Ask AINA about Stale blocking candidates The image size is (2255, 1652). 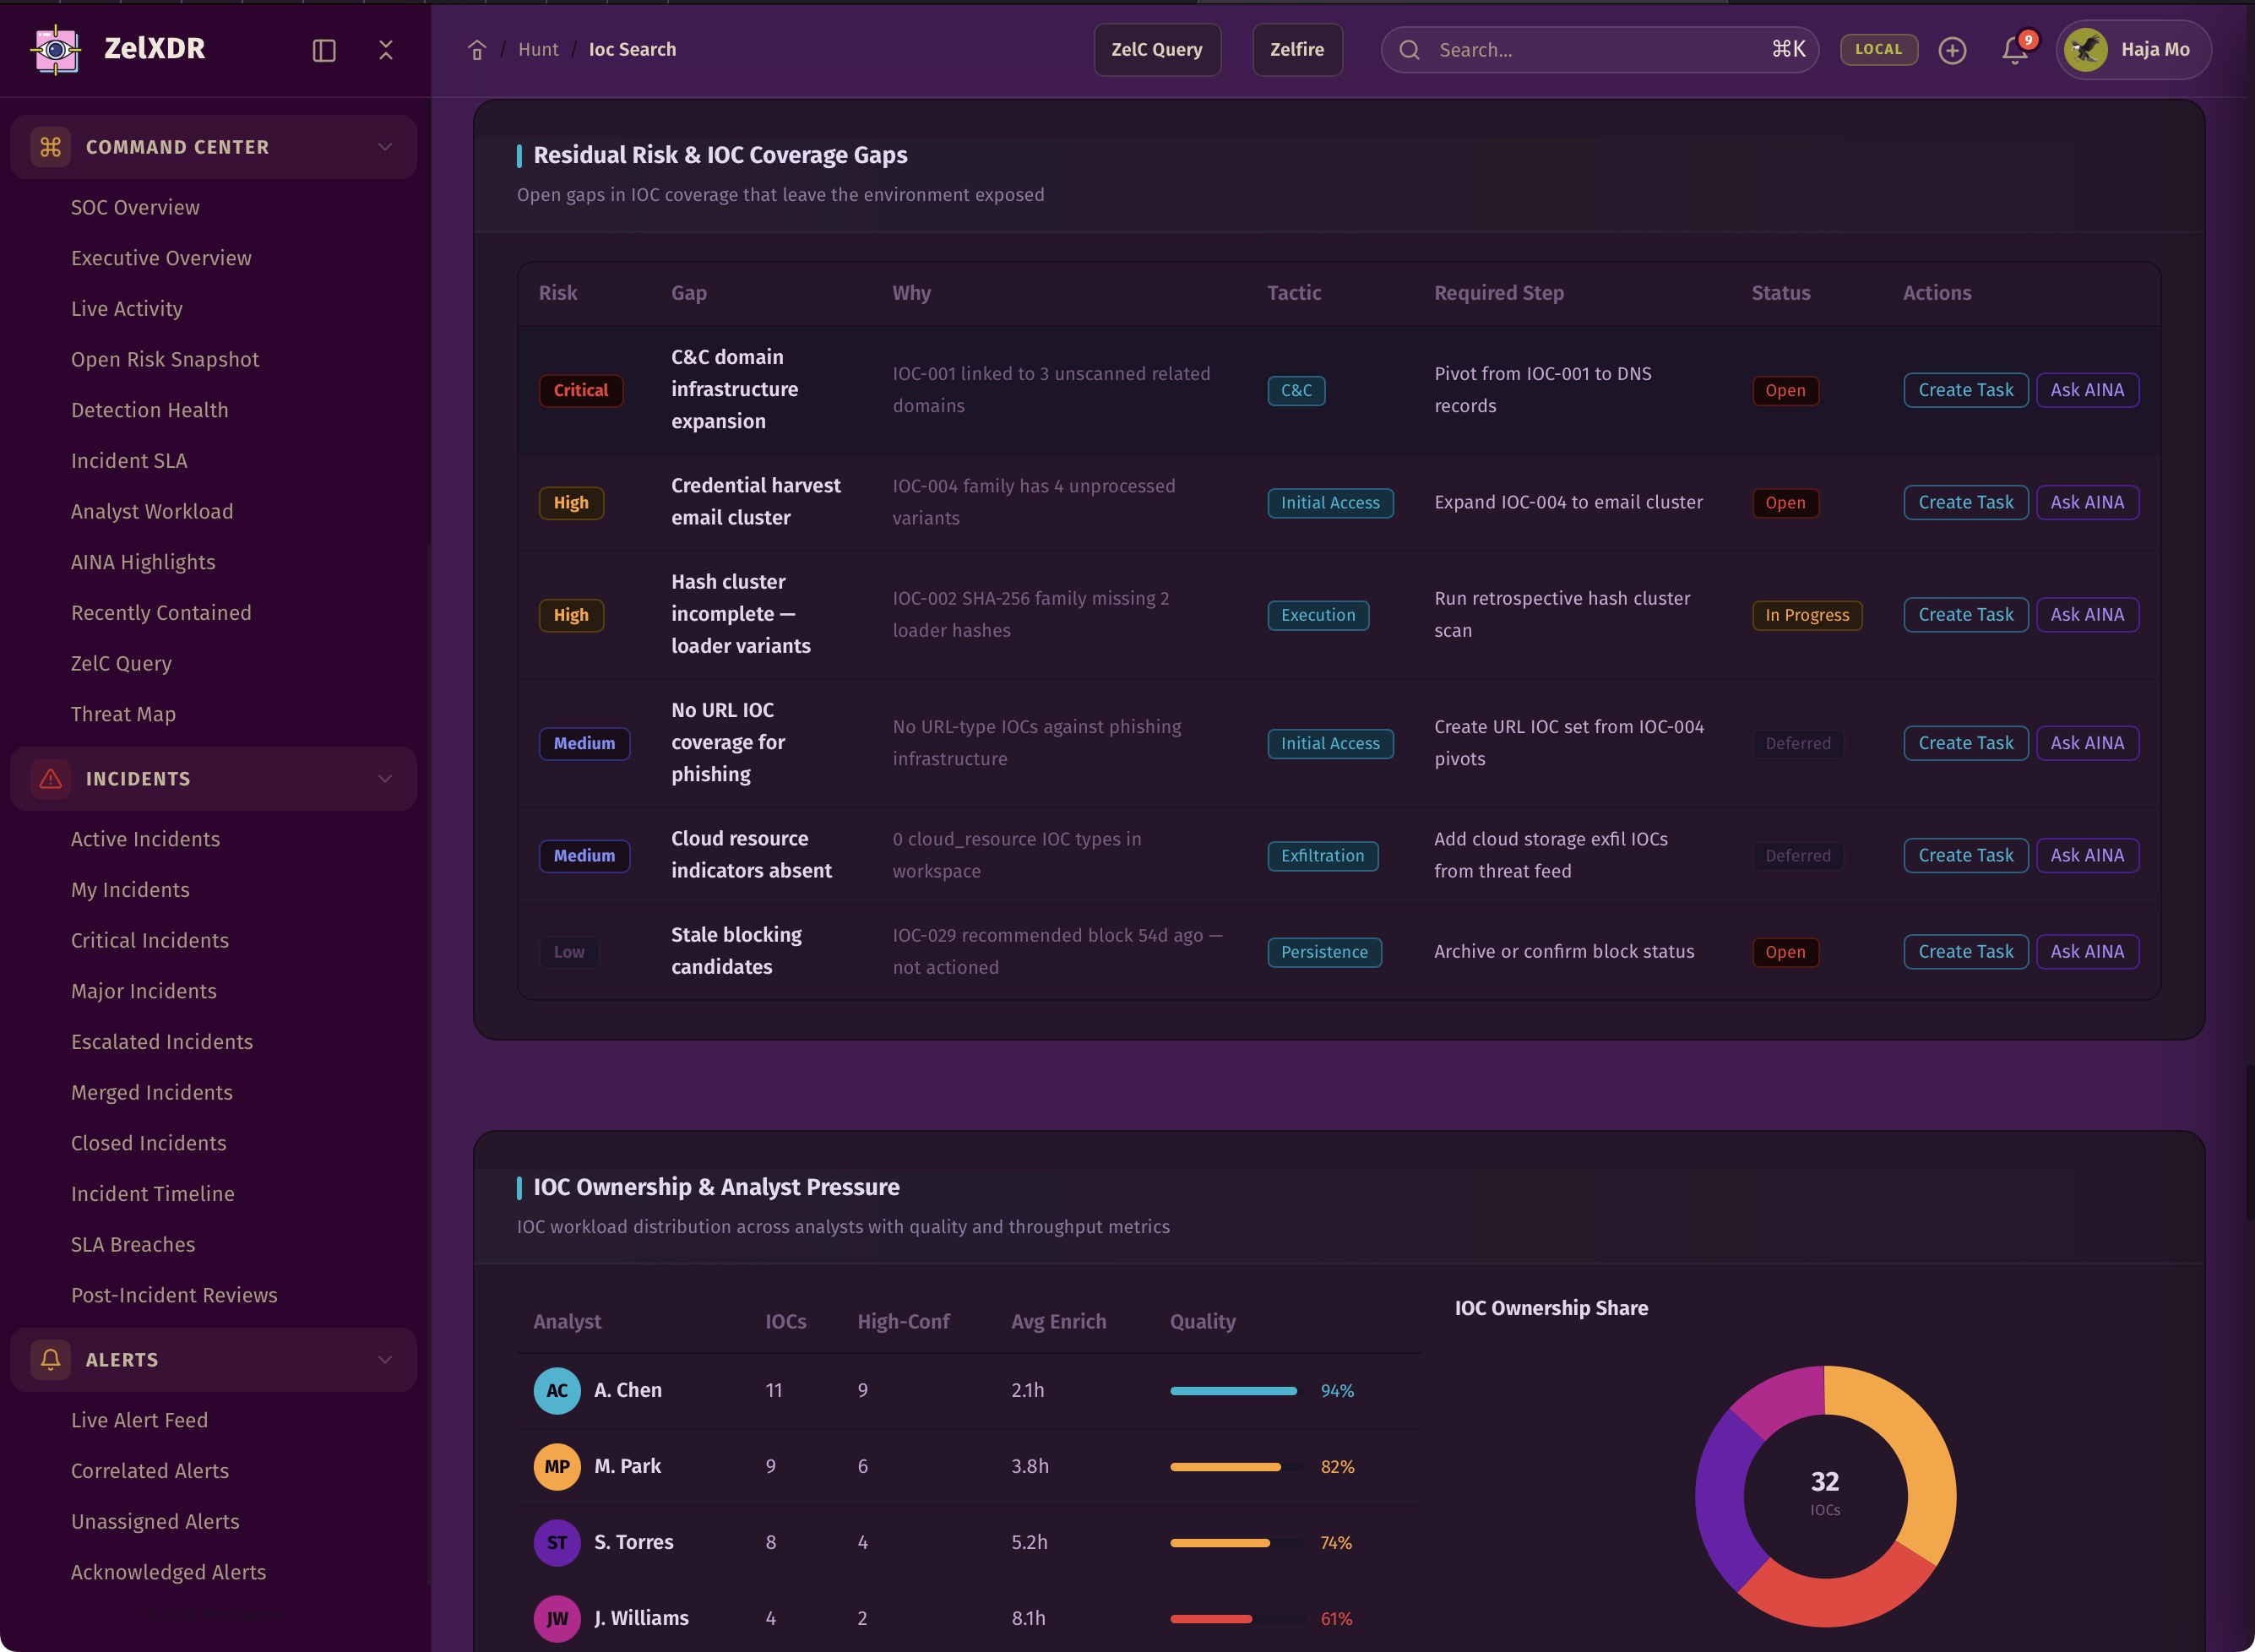(x=2087, y=952)
